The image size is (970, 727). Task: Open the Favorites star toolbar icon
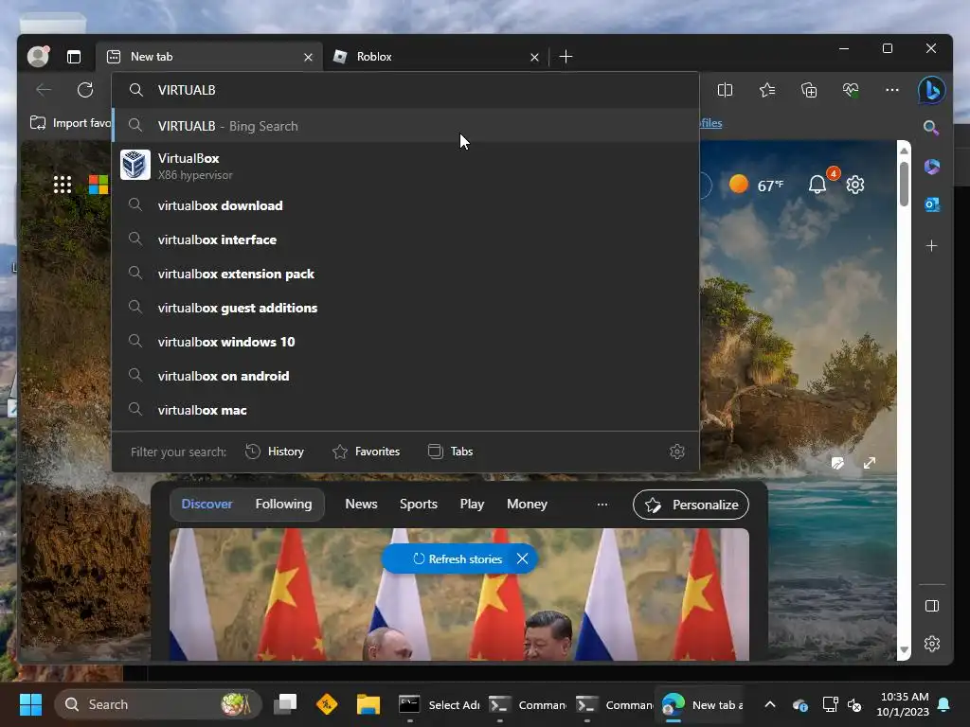(767, 90)
